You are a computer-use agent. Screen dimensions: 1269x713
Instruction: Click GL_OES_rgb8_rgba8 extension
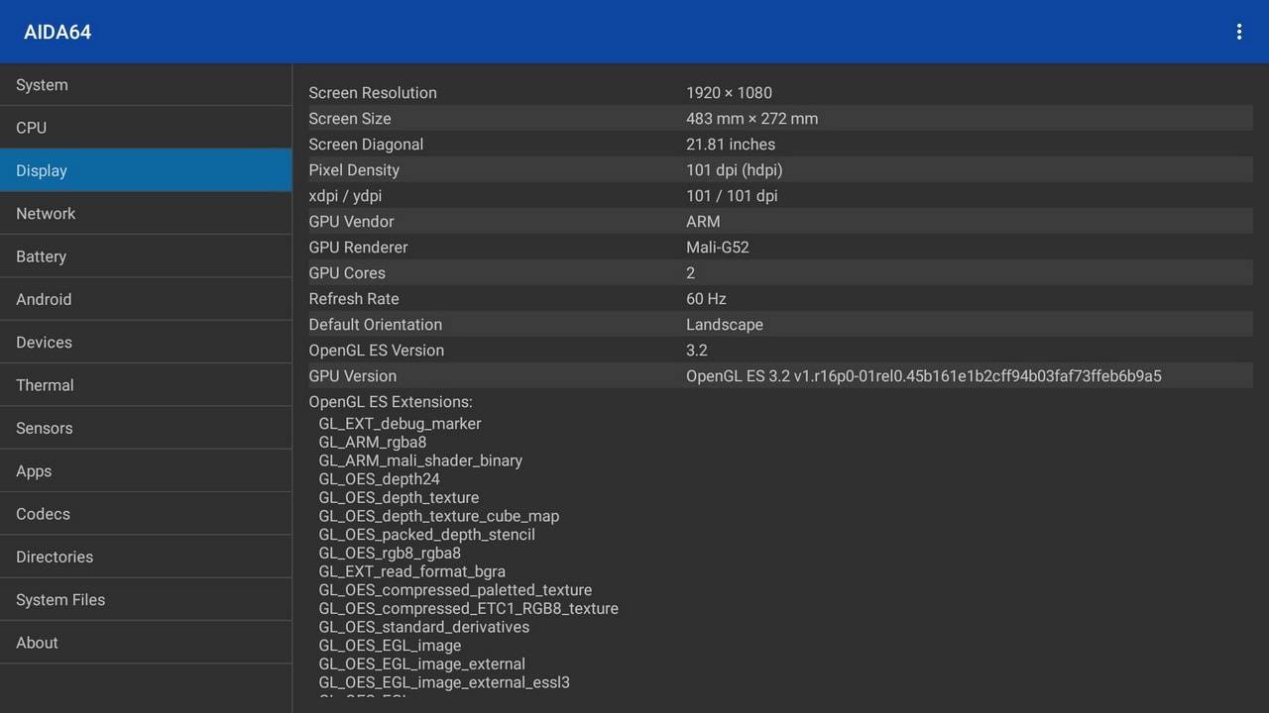390,553
